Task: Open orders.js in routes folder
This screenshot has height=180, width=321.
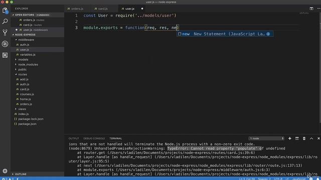Action: [38, 104]
